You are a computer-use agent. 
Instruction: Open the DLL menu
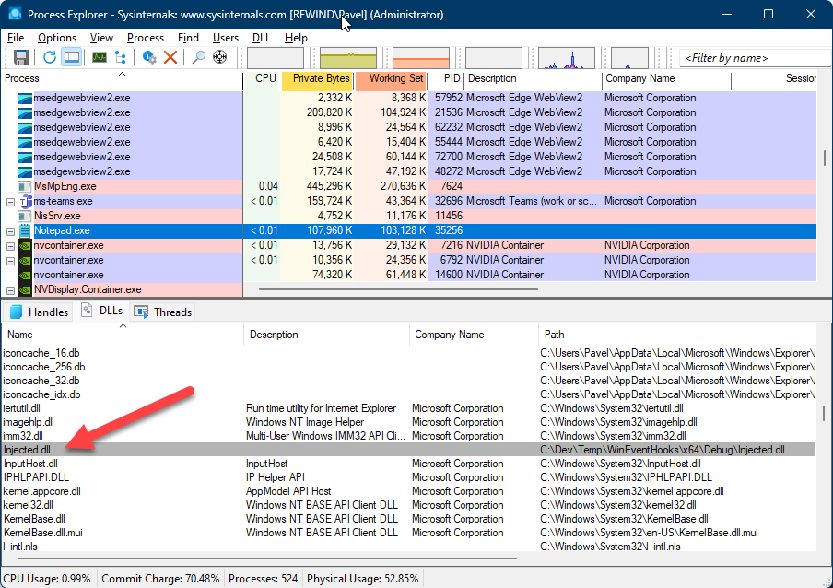261,38
